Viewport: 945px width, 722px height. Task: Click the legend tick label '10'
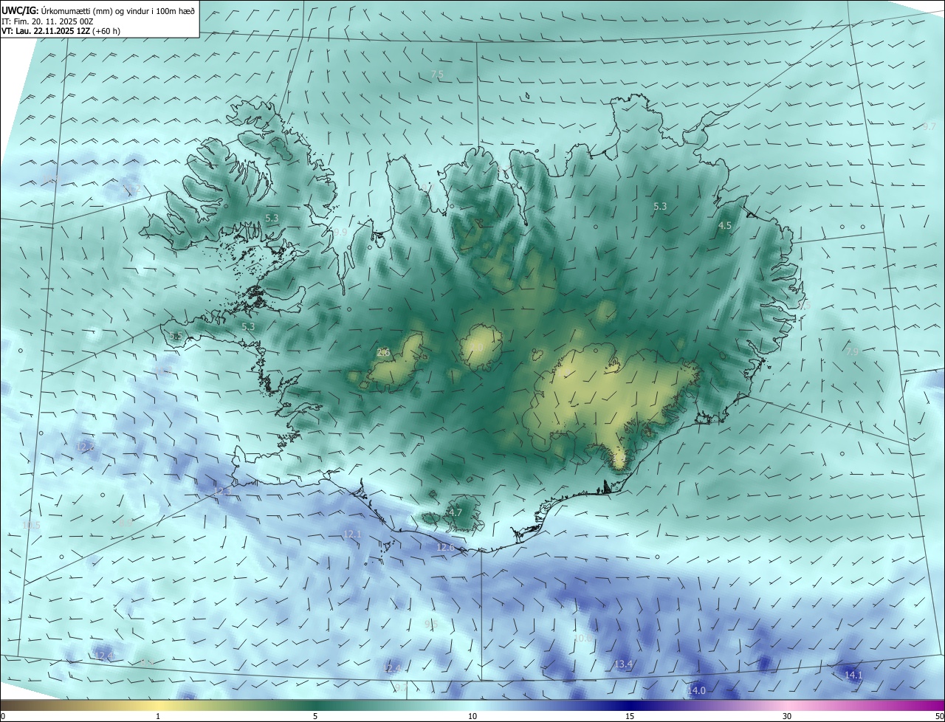coord(472,716)
